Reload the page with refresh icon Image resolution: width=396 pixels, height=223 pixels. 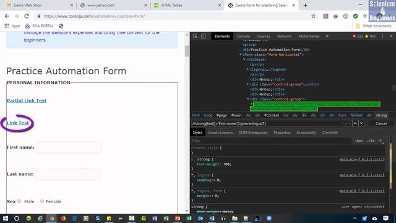(27, 16)
